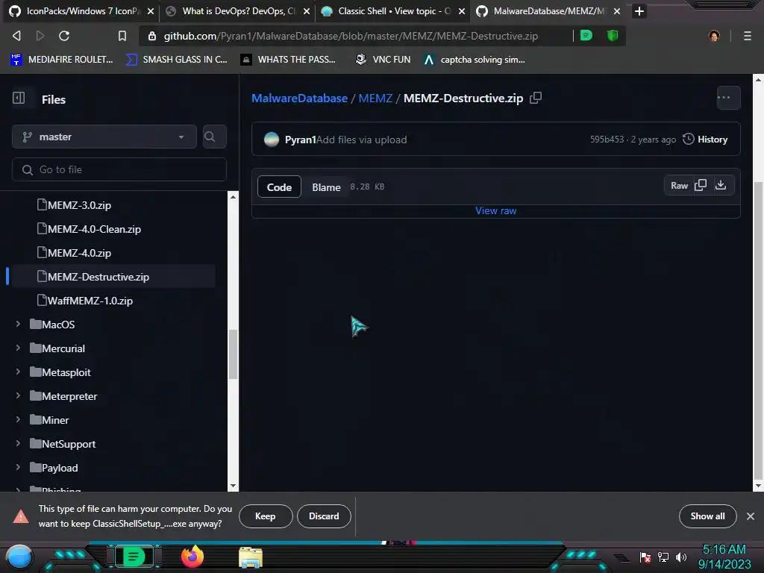Select the MalwareDatabase/MEMZ browser tab
Viewport: 764px width, 573px height.
(x=548, y=10)
